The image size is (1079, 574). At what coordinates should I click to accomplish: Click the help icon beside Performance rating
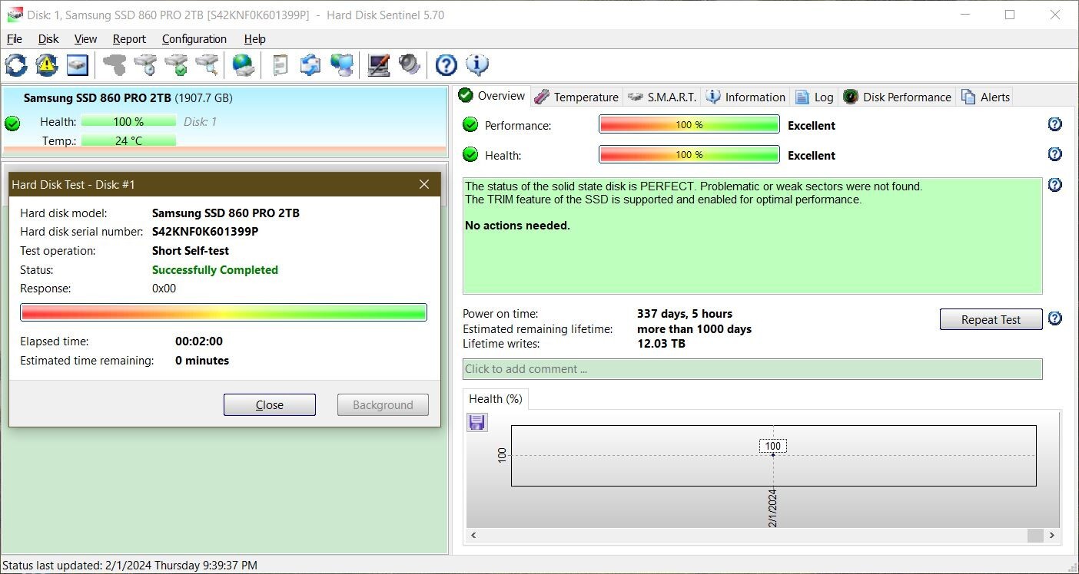coord(1055,124)
